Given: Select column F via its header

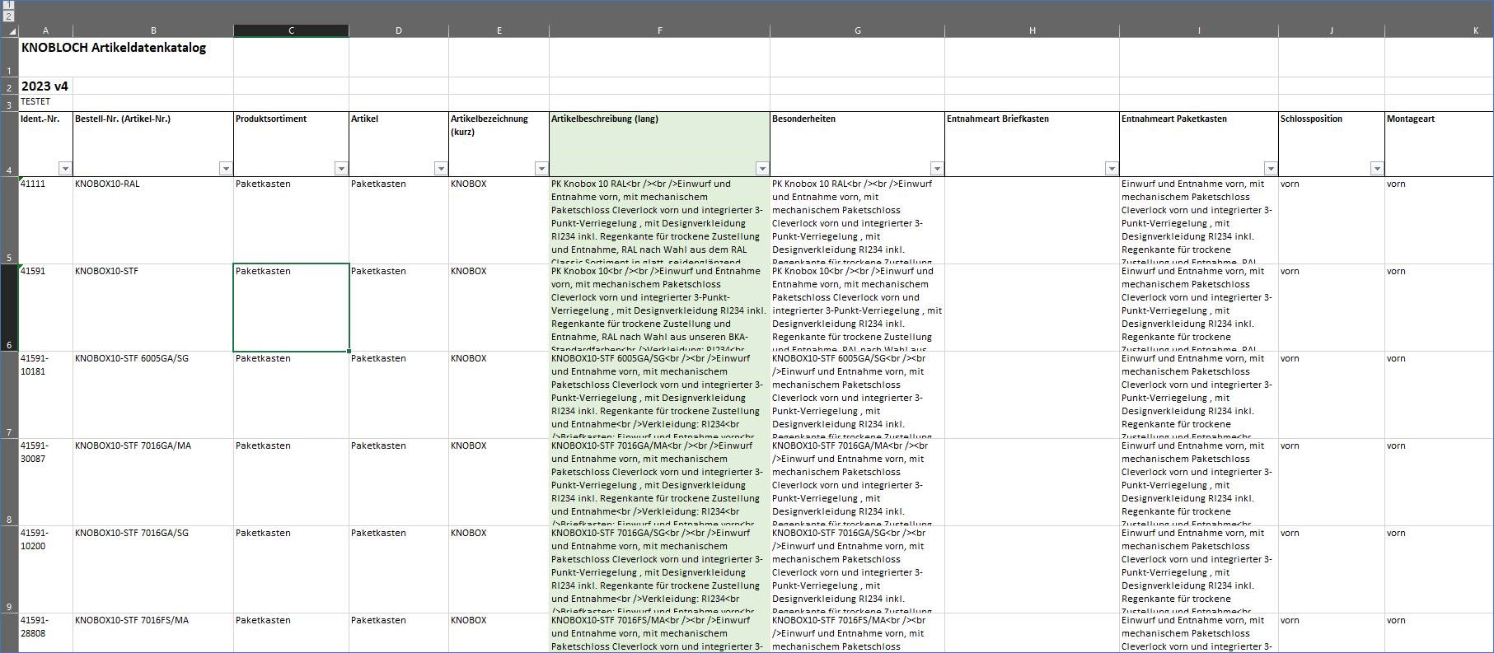Looking at the screenshot, I should 659,30.
